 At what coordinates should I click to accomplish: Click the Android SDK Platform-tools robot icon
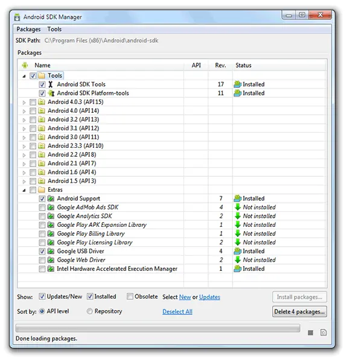(51, 93)
